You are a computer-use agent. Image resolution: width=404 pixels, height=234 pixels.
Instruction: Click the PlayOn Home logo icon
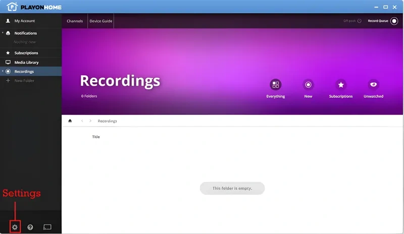tap(12, 7)
